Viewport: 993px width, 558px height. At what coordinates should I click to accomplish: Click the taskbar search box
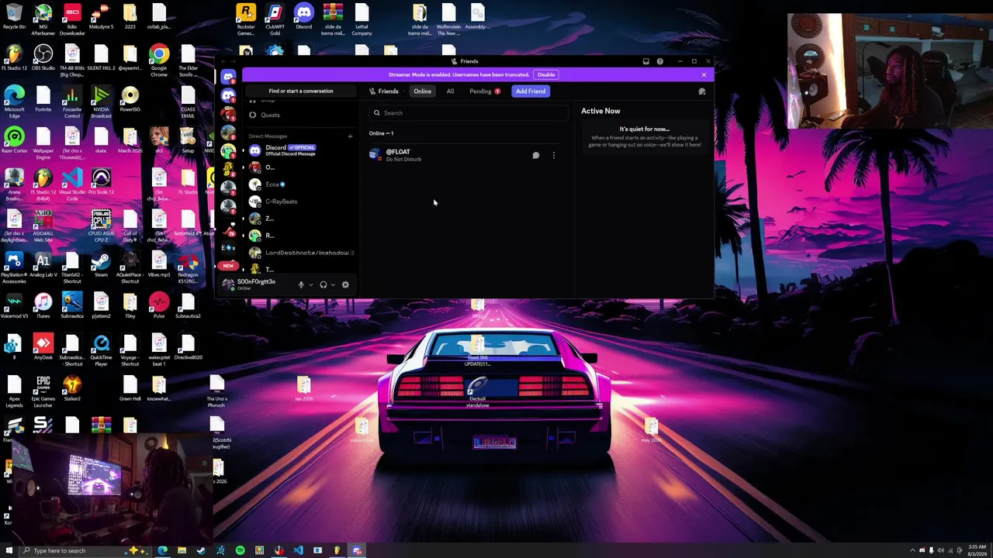click(x=85, y=550)
